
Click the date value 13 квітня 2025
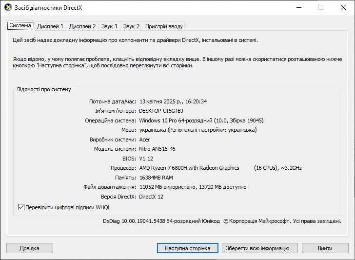click(173, 101)
